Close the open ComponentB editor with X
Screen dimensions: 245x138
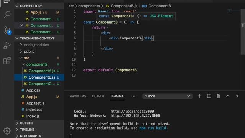click(22, 25)
